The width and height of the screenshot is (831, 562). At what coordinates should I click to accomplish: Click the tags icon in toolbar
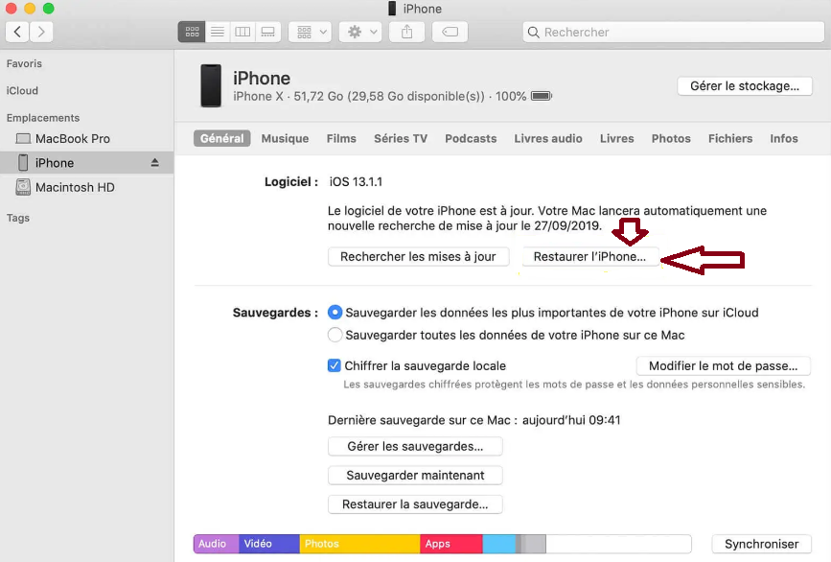pyautogui.click(x=450, y=32)
